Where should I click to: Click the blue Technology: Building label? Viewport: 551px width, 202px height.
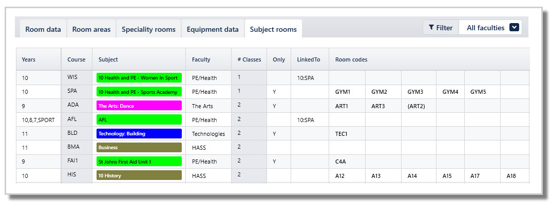point(139,134)
